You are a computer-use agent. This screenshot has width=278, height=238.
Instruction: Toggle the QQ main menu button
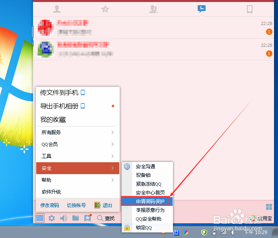click(40, 218)
